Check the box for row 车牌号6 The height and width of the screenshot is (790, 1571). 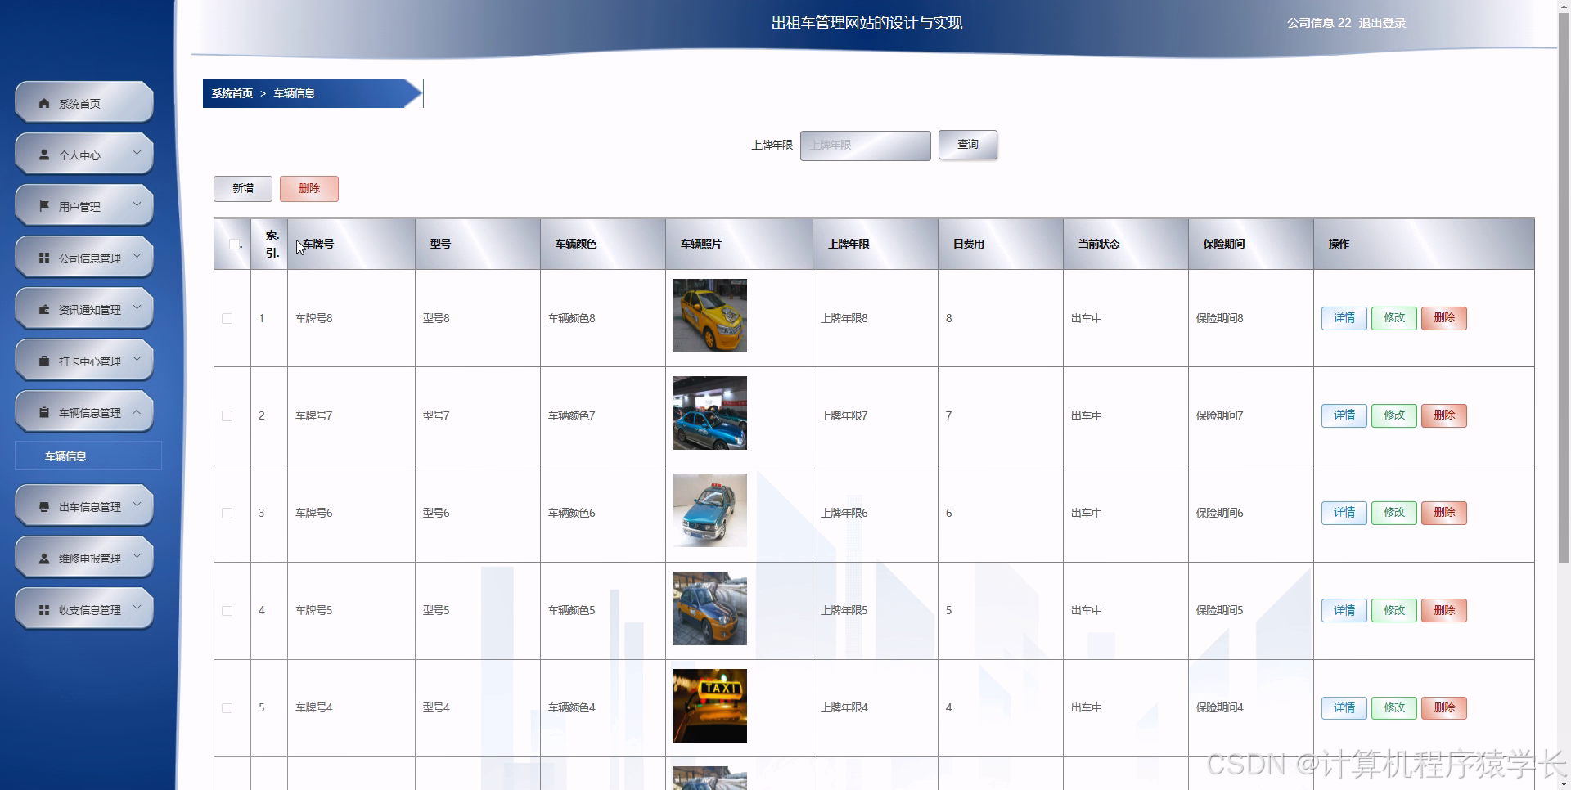click(x=227, y=514)
